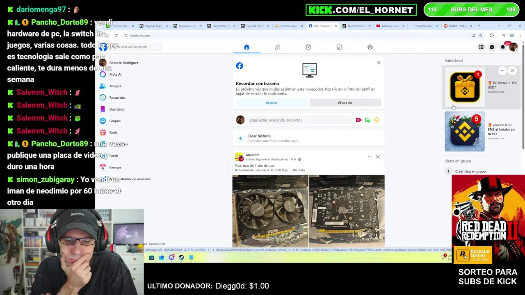Open left graphics card photo thumbnail
Image resolution: width=525 pixels, height=295 pixels.
coord(270,211)
